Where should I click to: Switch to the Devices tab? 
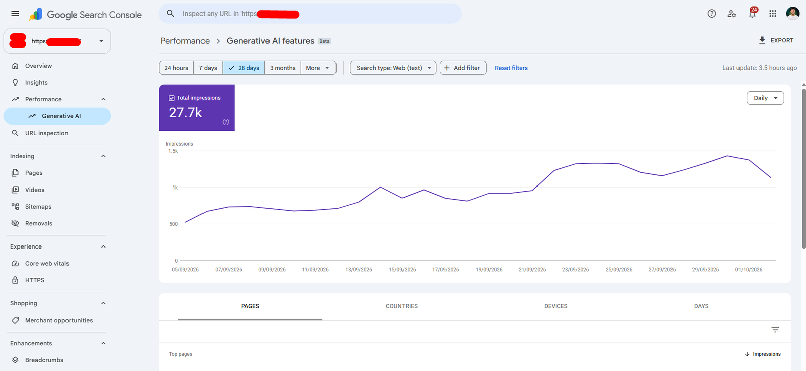pyautogui.click(x=556, y=306)
